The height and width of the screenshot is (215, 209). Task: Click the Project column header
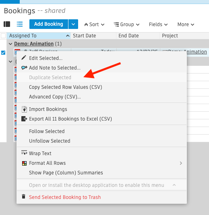pyautogui.click(x=184, y=36)
